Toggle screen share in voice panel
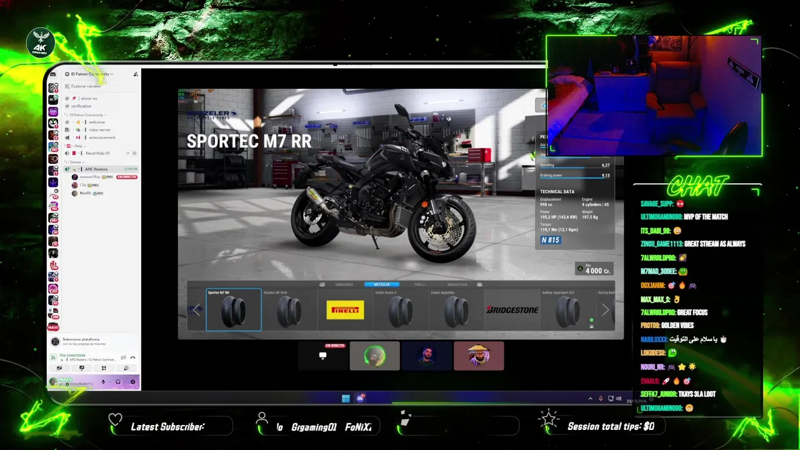 point(81,368)
